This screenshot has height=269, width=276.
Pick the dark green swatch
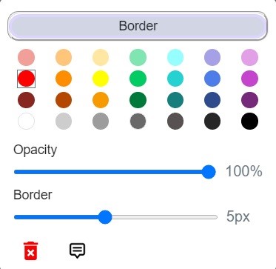tap(138, 100)
